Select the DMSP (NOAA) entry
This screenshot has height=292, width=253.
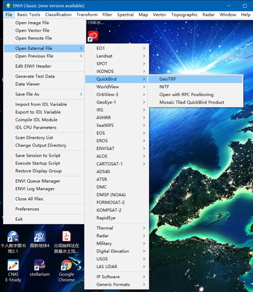pyautogui.click(x=117, y=195)
